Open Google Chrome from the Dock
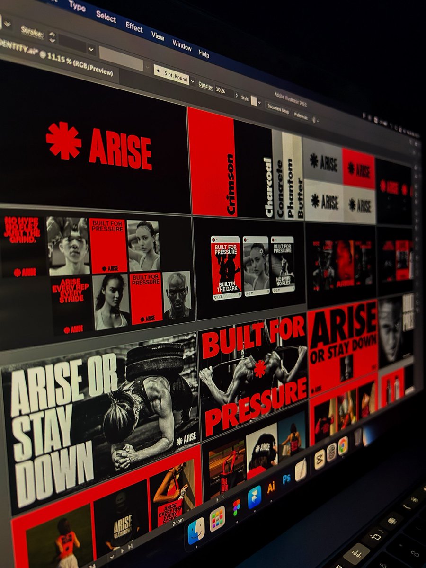The width and height of the screenshot is (426, 568). point(343,446)
